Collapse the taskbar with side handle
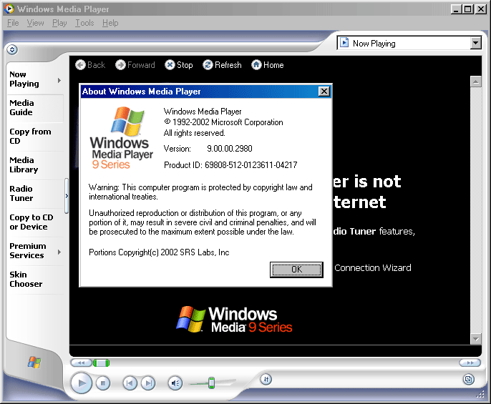 point(67,196)
